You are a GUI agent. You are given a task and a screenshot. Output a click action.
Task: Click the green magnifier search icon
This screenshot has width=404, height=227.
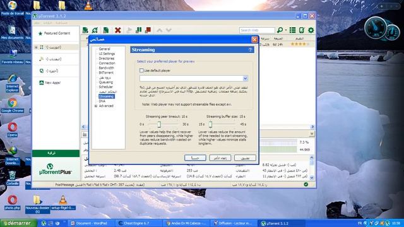point(280,30)
